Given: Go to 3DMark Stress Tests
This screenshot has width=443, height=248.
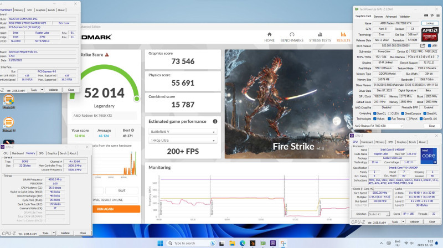Looking at the screenshot, I should (320, 37).
